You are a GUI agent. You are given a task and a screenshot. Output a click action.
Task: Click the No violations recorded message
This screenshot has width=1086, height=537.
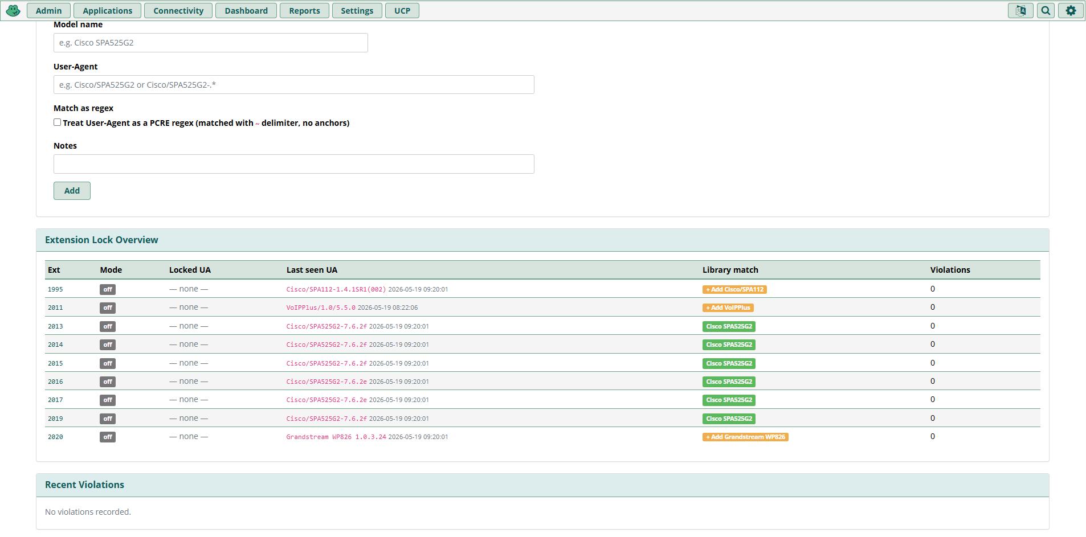point(88,512)
